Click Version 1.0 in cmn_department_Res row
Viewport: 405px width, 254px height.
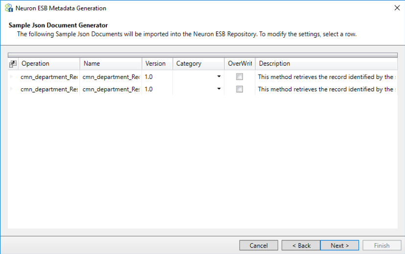pyautogui.click(x=157, y=89)
